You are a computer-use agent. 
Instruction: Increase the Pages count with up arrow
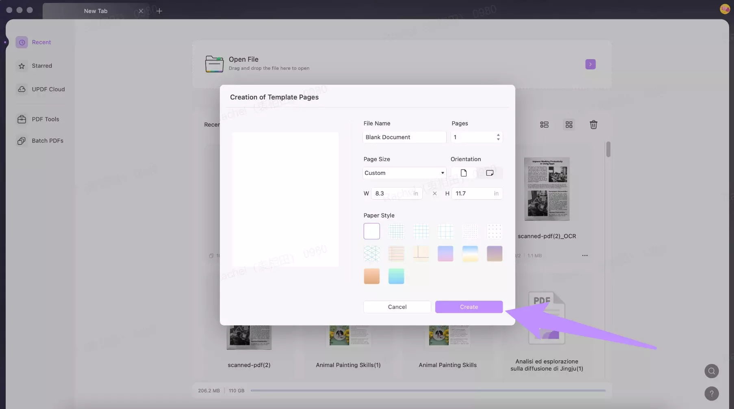tap(498, 135)
